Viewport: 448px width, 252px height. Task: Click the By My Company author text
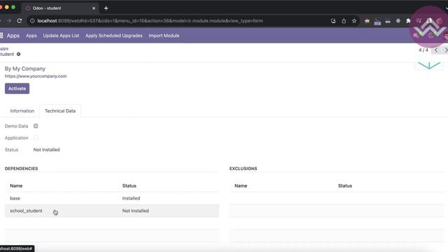click(x=25, y=69)
